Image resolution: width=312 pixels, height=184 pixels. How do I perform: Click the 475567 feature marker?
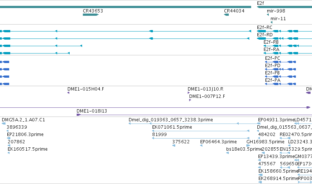pos(259,168)
